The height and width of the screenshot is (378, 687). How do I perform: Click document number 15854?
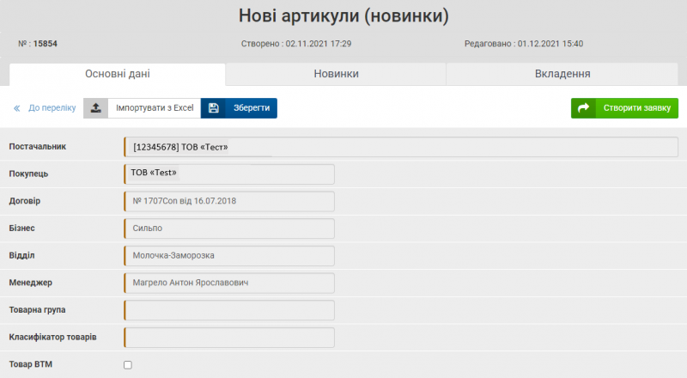point(46,44)
